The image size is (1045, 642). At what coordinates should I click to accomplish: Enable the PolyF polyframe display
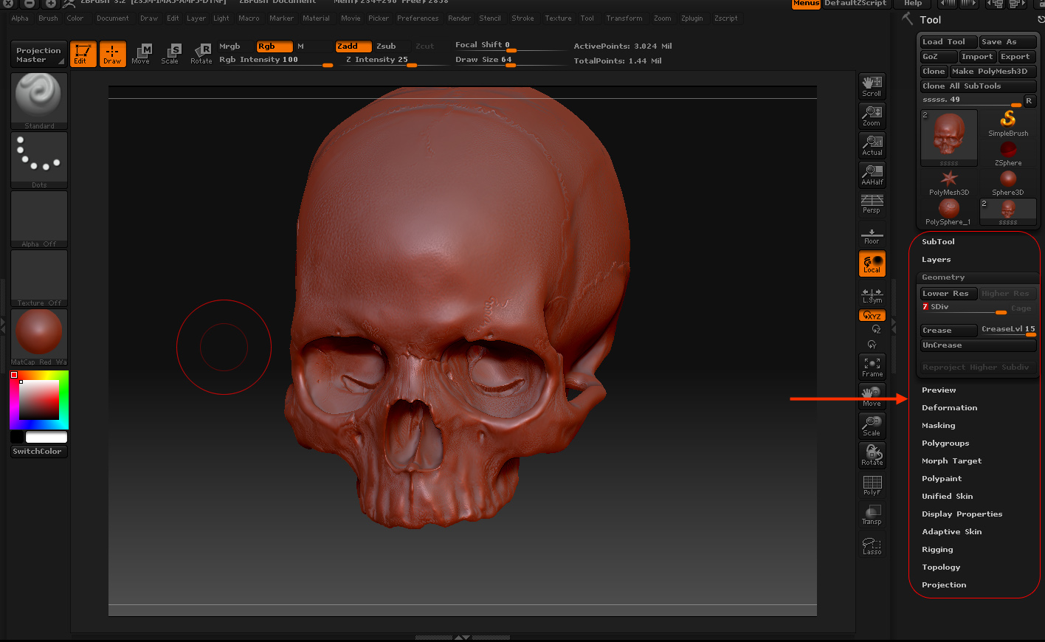click(x=872, y=485)
